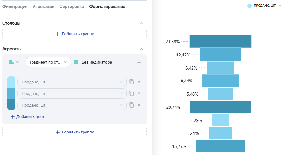Click Добавить группу under Столбцы

click(x=74, y=34)
